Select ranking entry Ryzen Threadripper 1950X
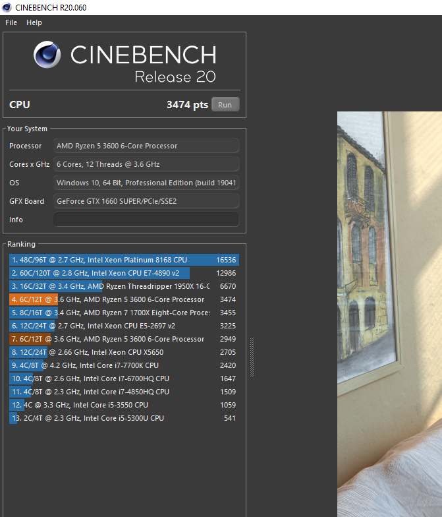This screenshot has height=517, width=442. [x=124, y=286]
